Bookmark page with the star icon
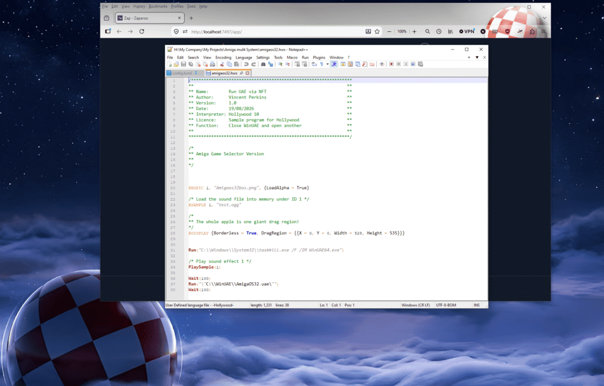 [x=377, y=32]
